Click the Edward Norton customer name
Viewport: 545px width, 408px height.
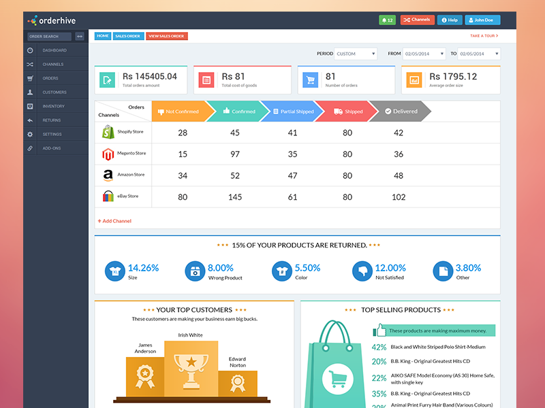tap(237, 362)
